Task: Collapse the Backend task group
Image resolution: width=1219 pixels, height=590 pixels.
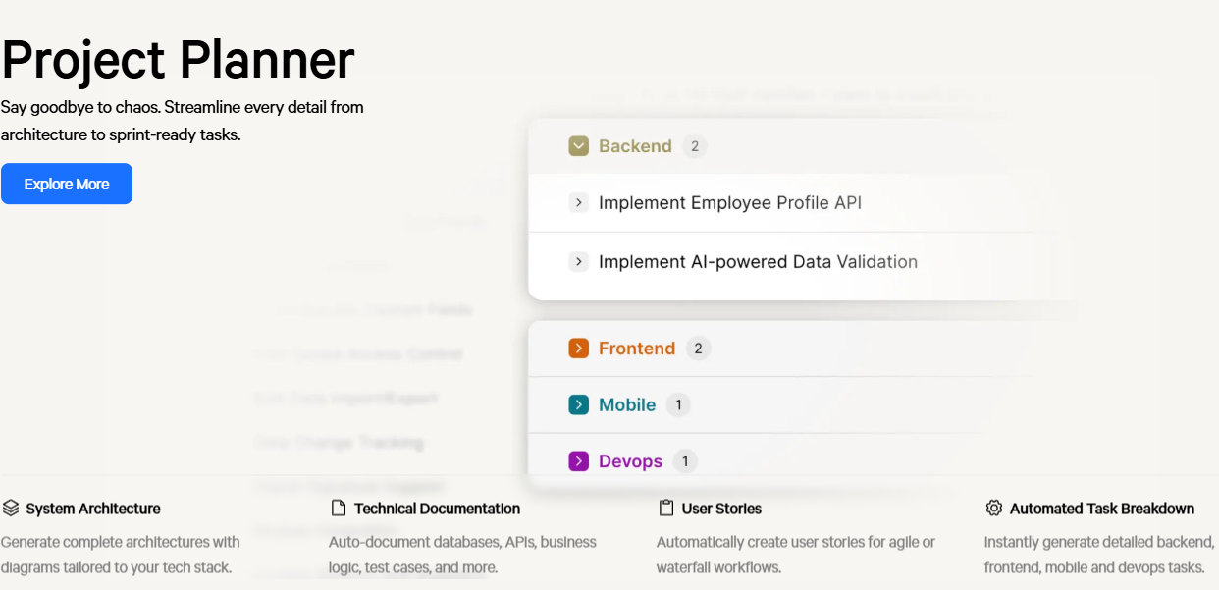Action: (578, 146)
